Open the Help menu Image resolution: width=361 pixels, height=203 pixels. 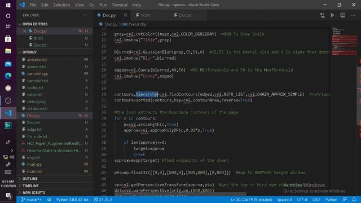point(137,5)
